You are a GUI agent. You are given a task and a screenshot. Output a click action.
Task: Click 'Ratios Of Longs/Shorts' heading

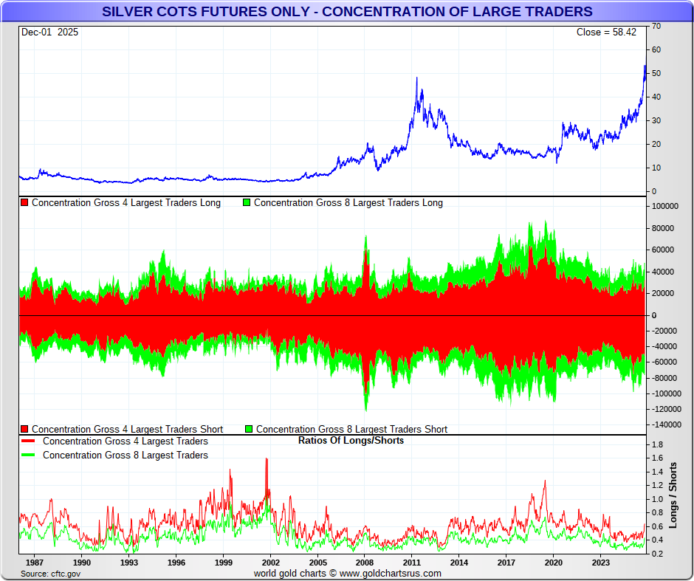click(351, 441)
